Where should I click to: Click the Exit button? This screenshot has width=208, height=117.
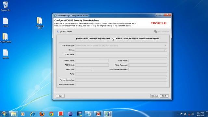tap(60, 96)
